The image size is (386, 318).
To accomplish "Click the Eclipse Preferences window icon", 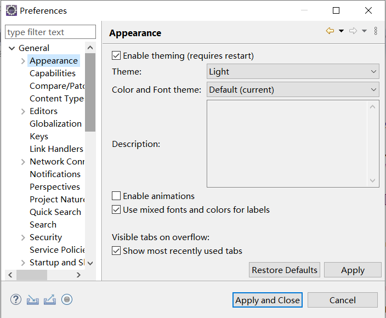I will click(12, 10).
